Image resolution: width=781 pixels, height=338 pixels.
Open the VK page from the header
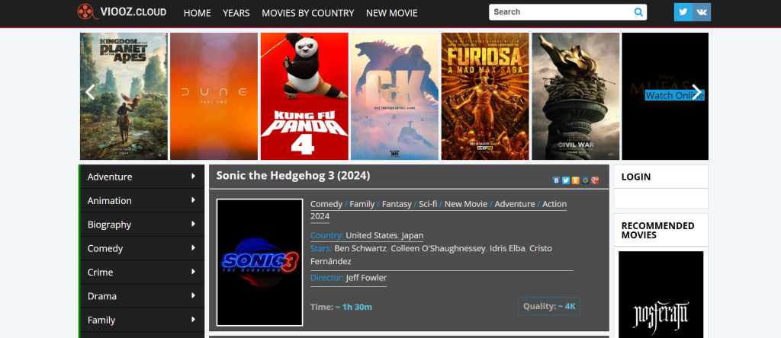pos(702,12)
